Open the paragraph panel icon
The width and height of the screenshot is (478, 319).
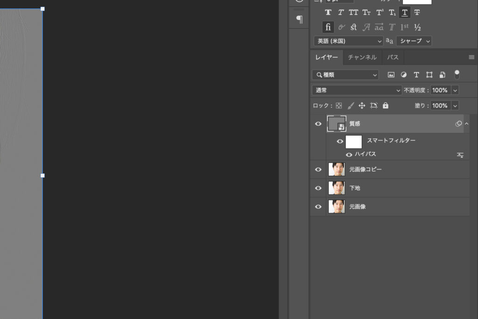[x=299, y=20]
